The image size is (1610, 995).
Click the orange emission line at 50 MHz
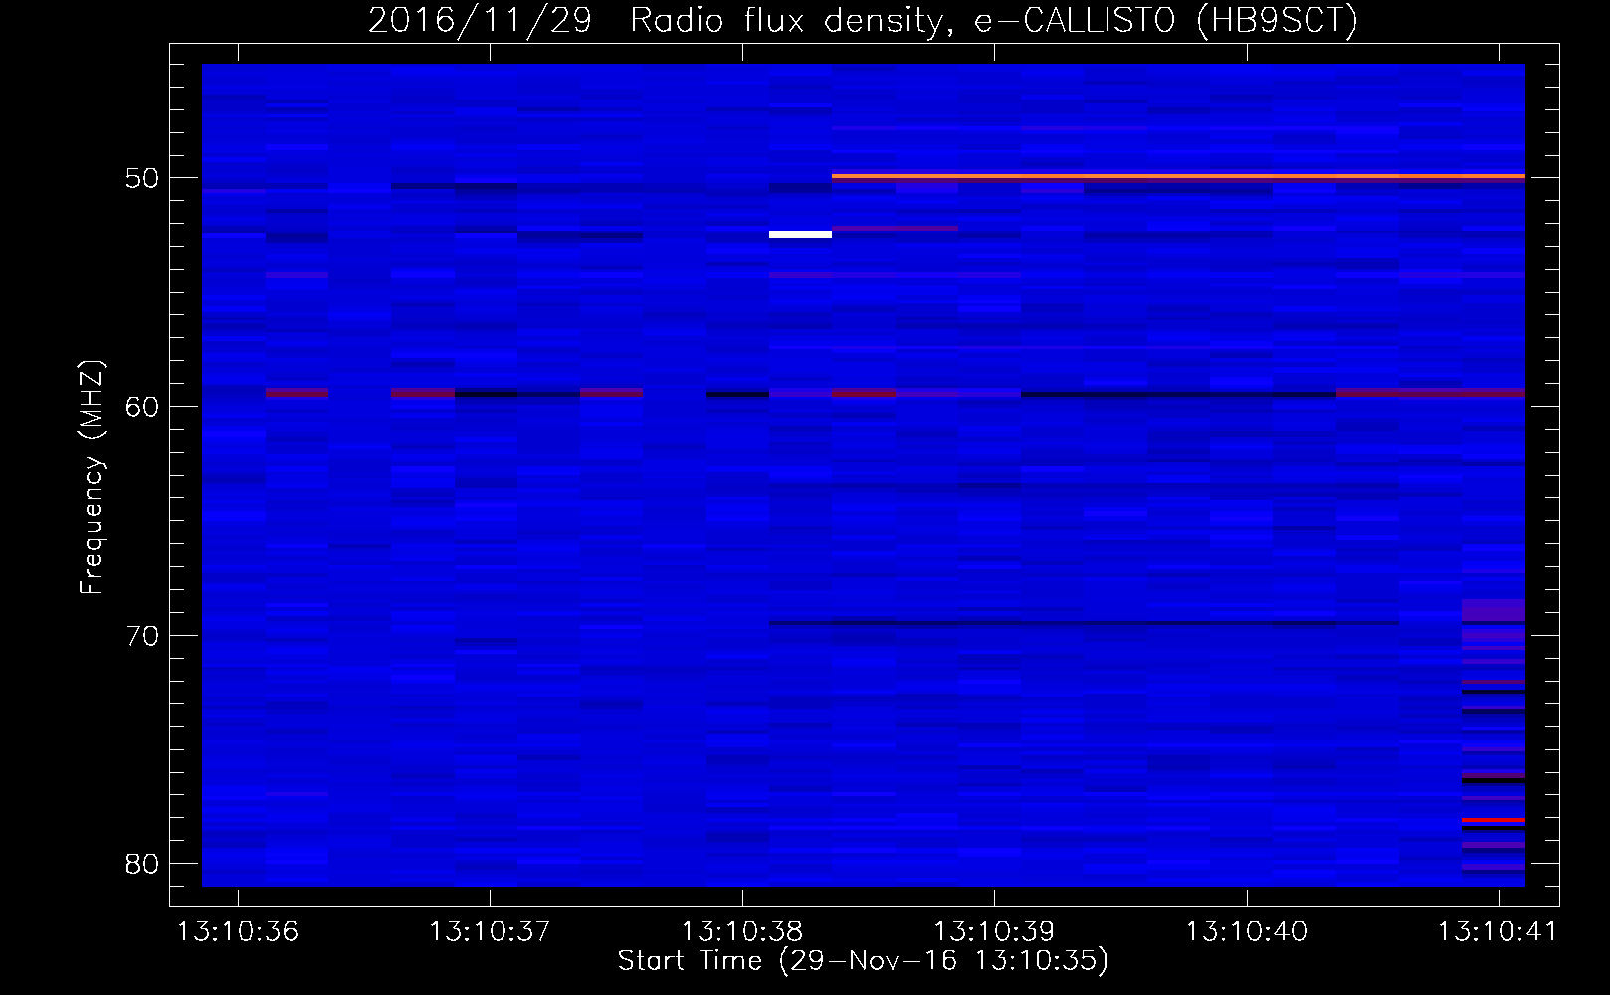(x=1178, y=176)
